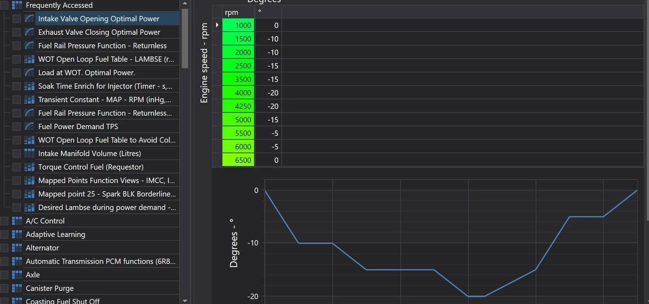Select the Fuel Rail Pressure Function - Returnless item

point(102,45)
